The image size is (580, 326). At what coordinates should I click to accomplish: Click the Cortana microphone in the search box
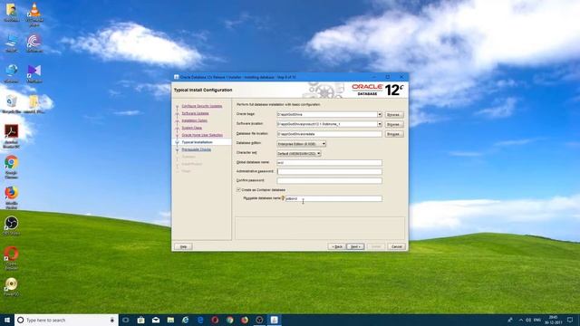pos(112,320)
